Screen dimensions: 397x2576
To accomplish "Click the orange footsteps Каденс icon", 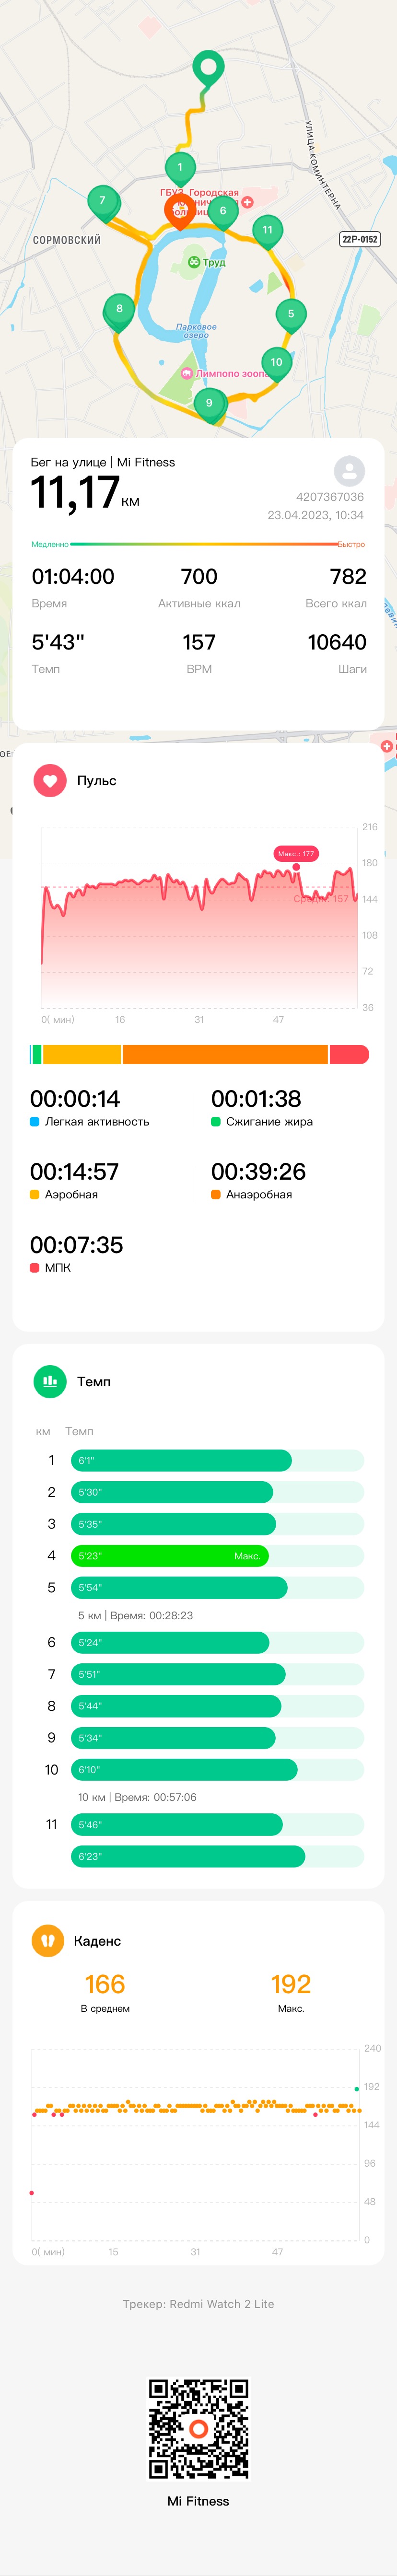I will (48, 1940).
